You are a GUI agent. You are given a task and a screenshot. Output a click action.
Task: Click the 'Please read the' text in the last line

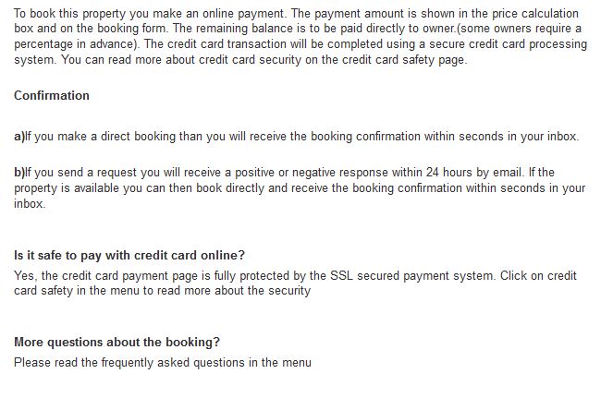pos(55,362)
